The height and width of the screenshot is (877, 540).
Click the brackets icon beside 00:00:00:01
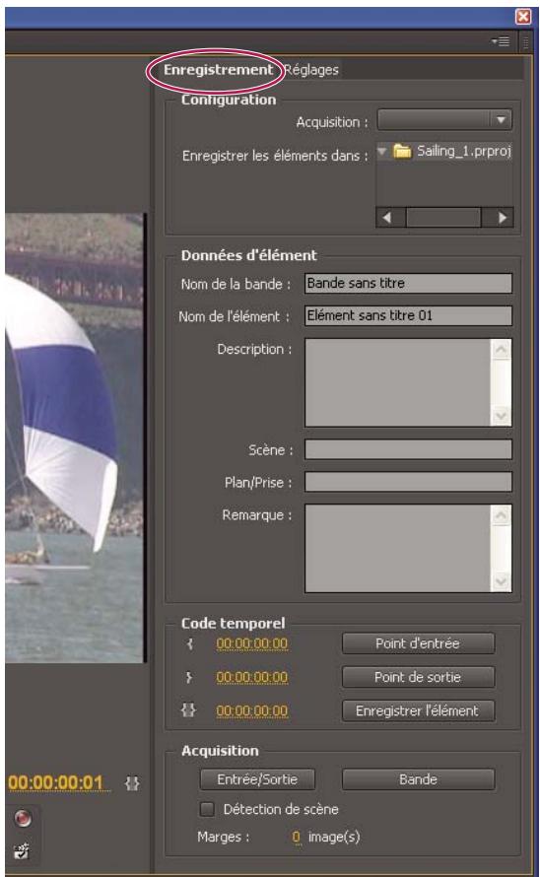[132, 783]
